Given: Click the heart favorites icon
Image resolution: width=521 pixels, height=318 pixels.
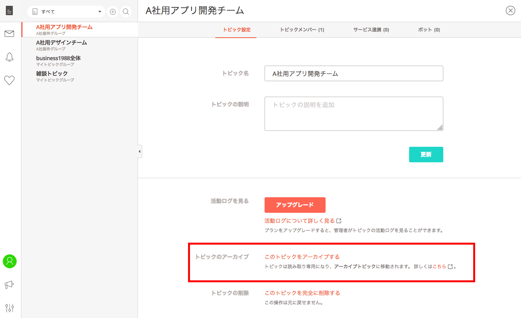Looking at the screenshot, I should coord(9,80).
